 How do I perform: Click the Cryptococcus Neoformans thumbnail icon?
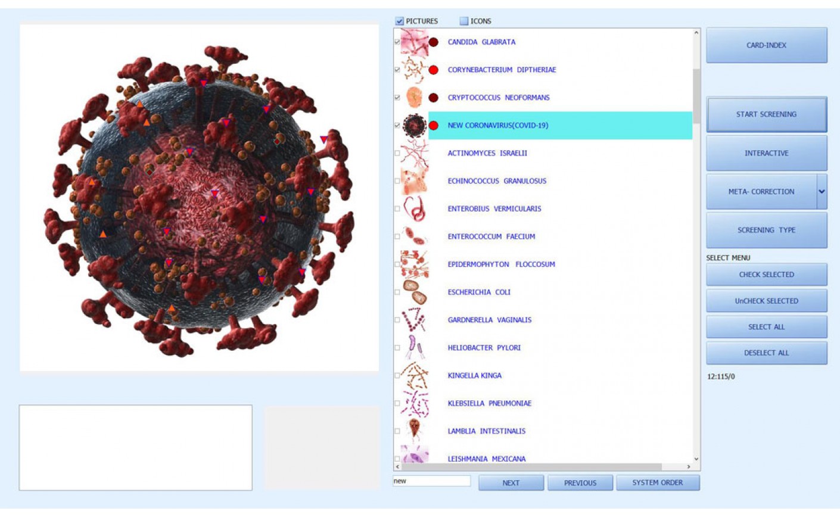pyautogui.click(x=414, y=98)
